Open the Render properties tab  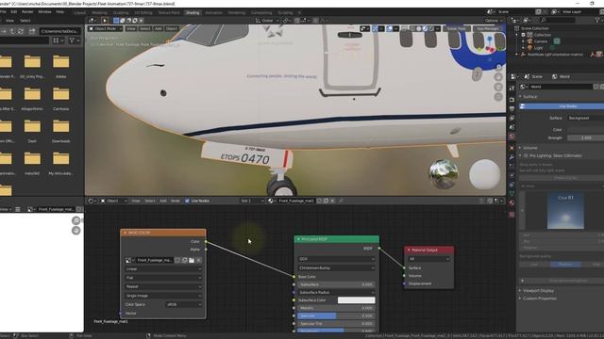(x=512, y=100)
